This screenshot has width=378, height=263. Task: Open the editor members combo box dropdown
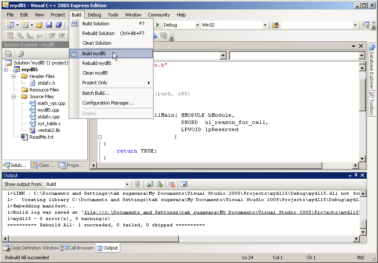tap(362, 56)
